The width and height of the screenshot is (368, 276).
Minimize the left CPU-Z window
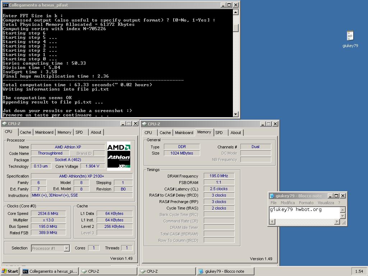tap(123, 124)
